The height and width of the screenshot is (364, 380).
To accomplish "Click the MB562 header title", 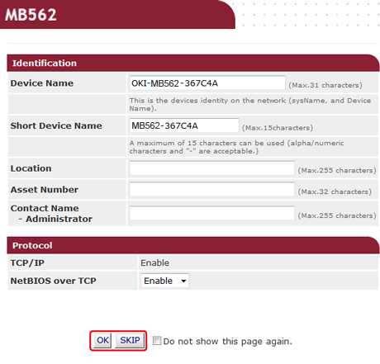I will pos(31,15).
